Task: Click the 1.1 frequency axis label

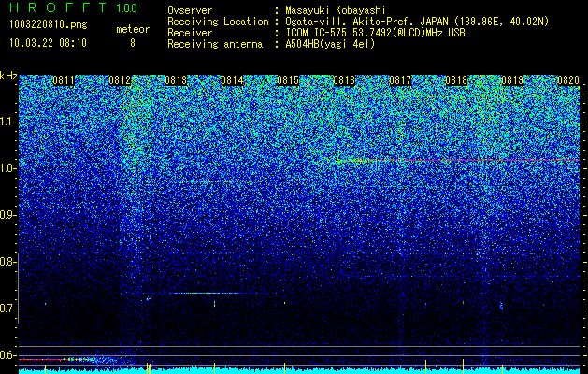Action: (7, 122)
